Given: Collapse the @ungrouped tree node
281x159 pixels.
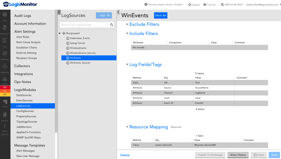Looking at the screenshot, I should pyautogui.click(x=60, y=33).
